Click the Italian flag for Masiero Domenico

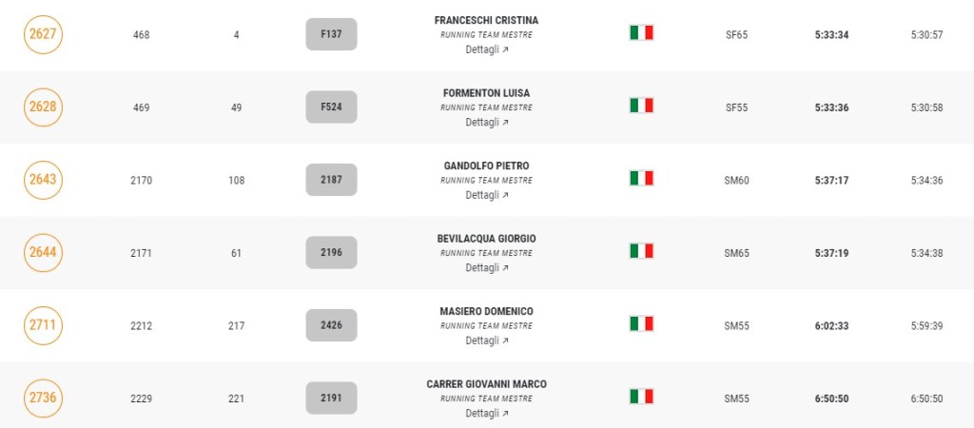click(641, 324)
